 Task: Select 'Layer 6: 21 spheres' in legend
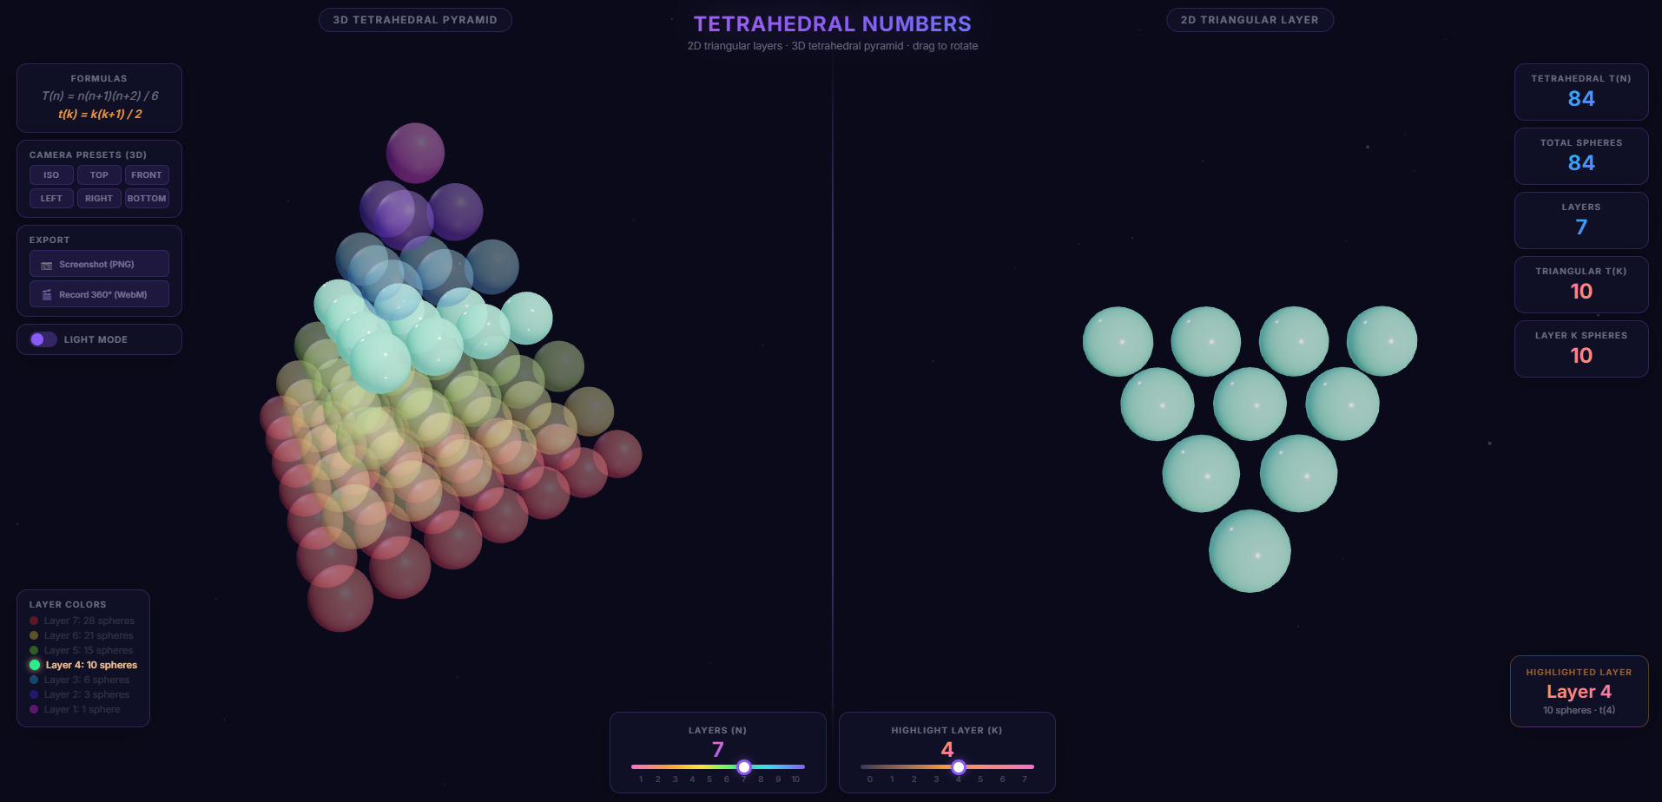tap(82, 635)
